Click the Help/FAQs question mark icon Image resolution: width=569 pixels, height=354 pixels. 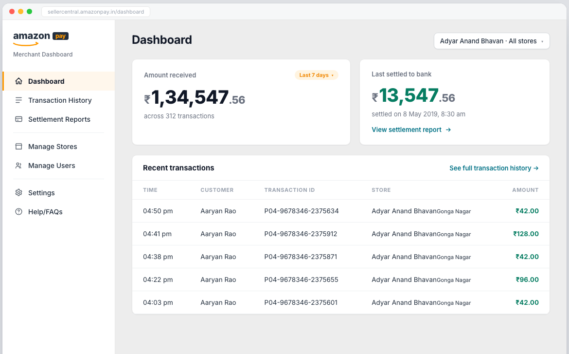click(x=18, y=211)
